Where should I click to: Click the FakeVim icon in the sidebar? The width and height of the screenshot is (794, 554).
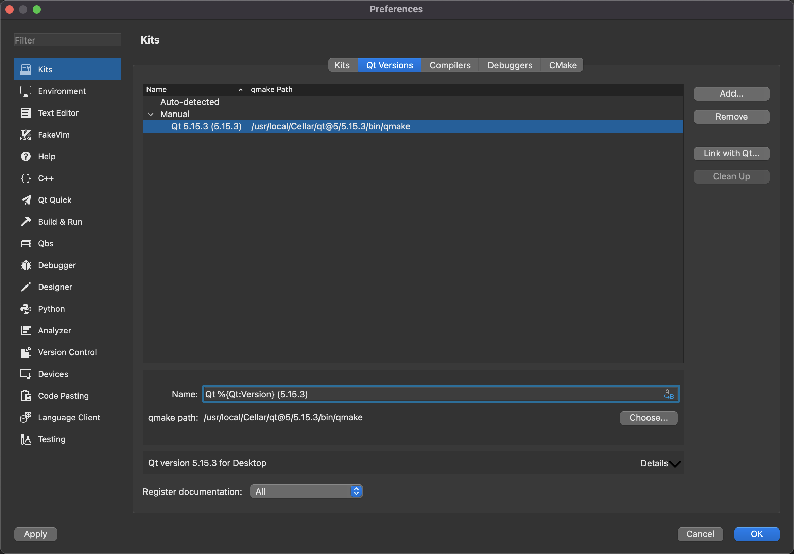(26, 135)
